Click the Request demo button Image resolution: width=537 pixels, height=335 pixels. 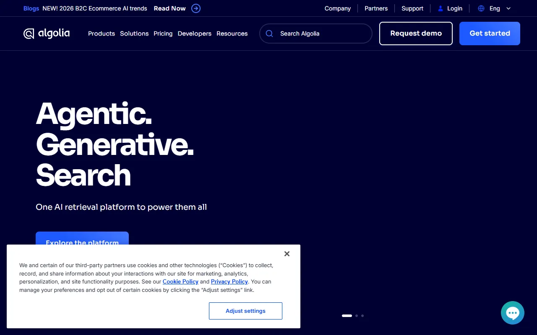coord(416,33)
